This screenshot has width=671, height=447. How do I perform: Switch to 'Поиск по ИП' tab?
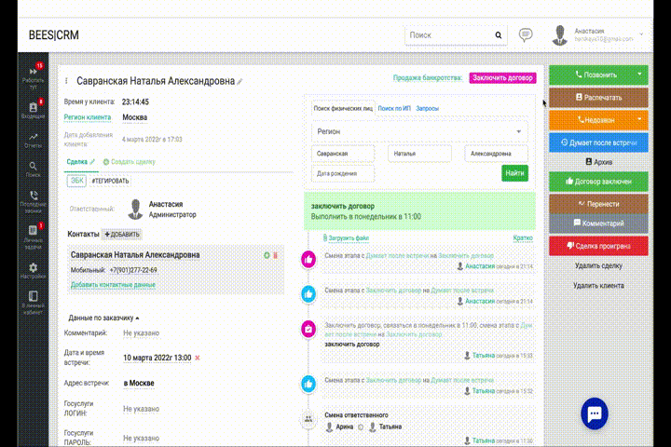tap(394, 108)
